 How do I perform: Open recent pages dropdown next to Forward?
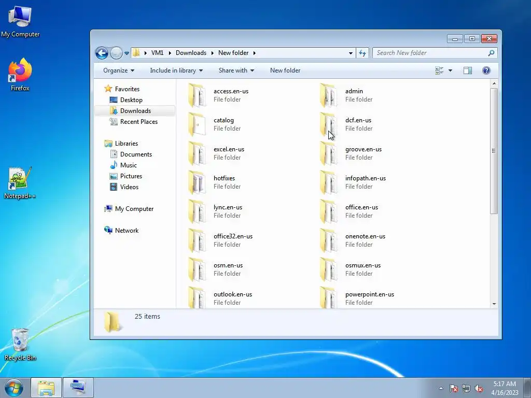(127, 53)
